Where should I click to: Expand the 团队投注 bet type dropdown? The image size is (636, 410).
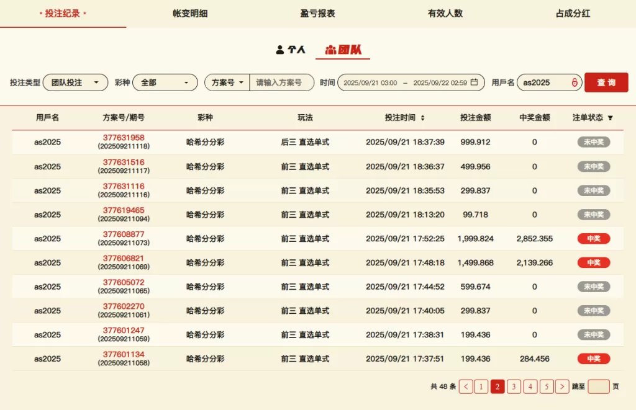tap(75, 82)
